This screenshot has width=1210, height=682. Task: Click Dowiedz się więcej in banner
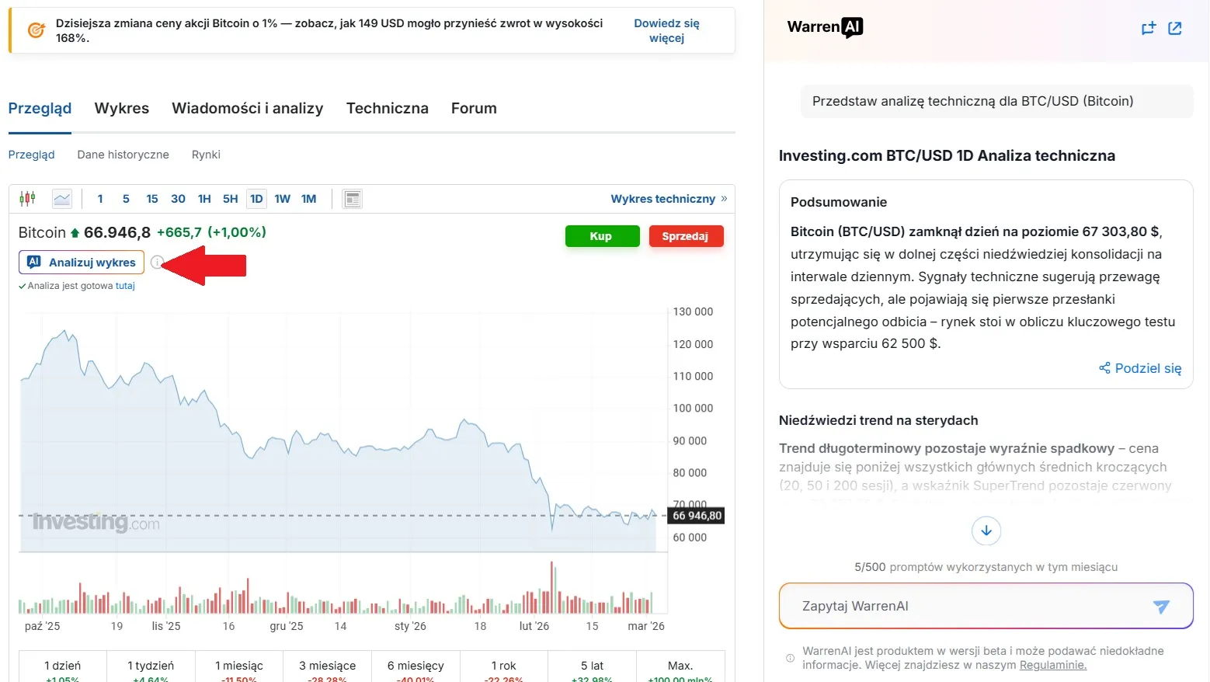(x=666, y=30)
